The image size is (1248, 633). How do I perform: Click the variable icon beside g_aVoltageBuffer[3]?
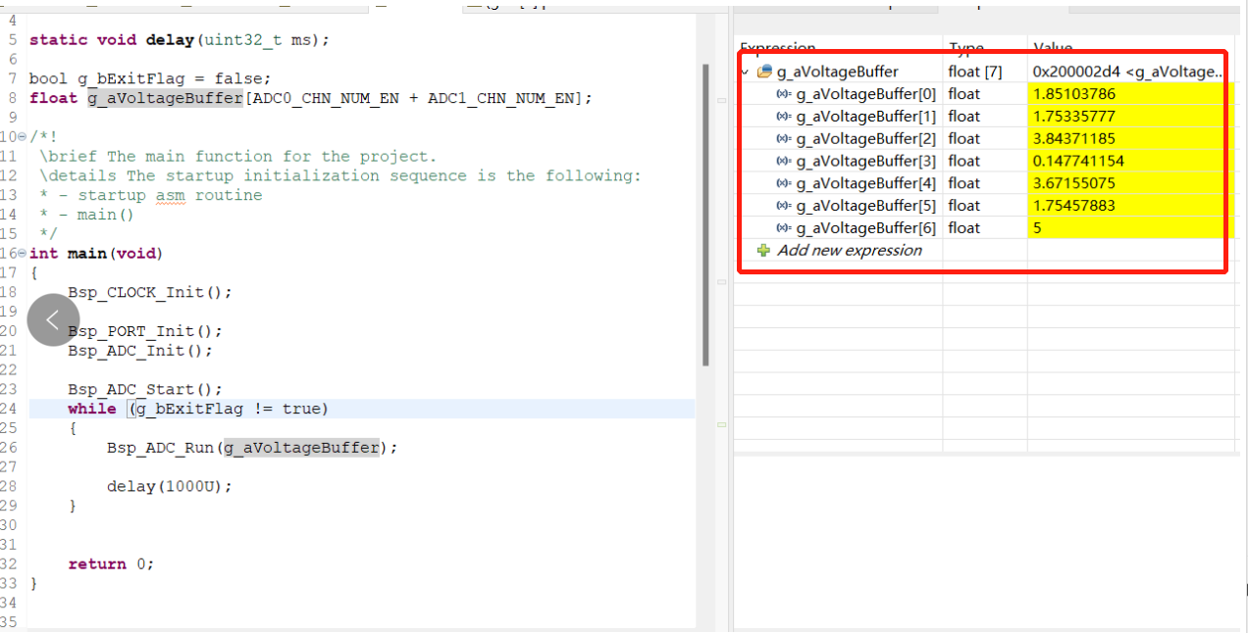pyautogui.click(x=783, y=161)
